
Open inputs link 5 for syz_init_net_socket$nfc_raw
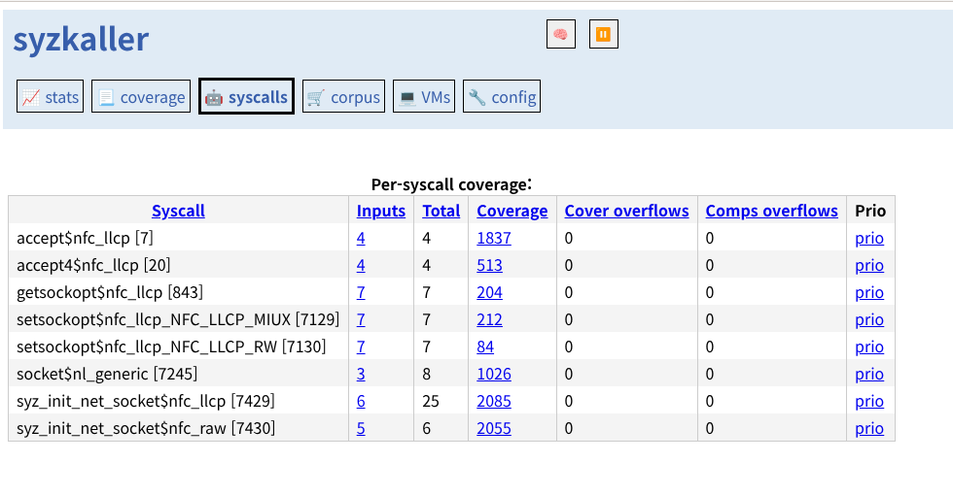(361, 428)
